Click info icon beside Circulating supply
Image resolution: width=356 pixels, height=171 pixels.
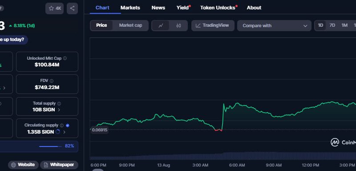click(62, 125)
